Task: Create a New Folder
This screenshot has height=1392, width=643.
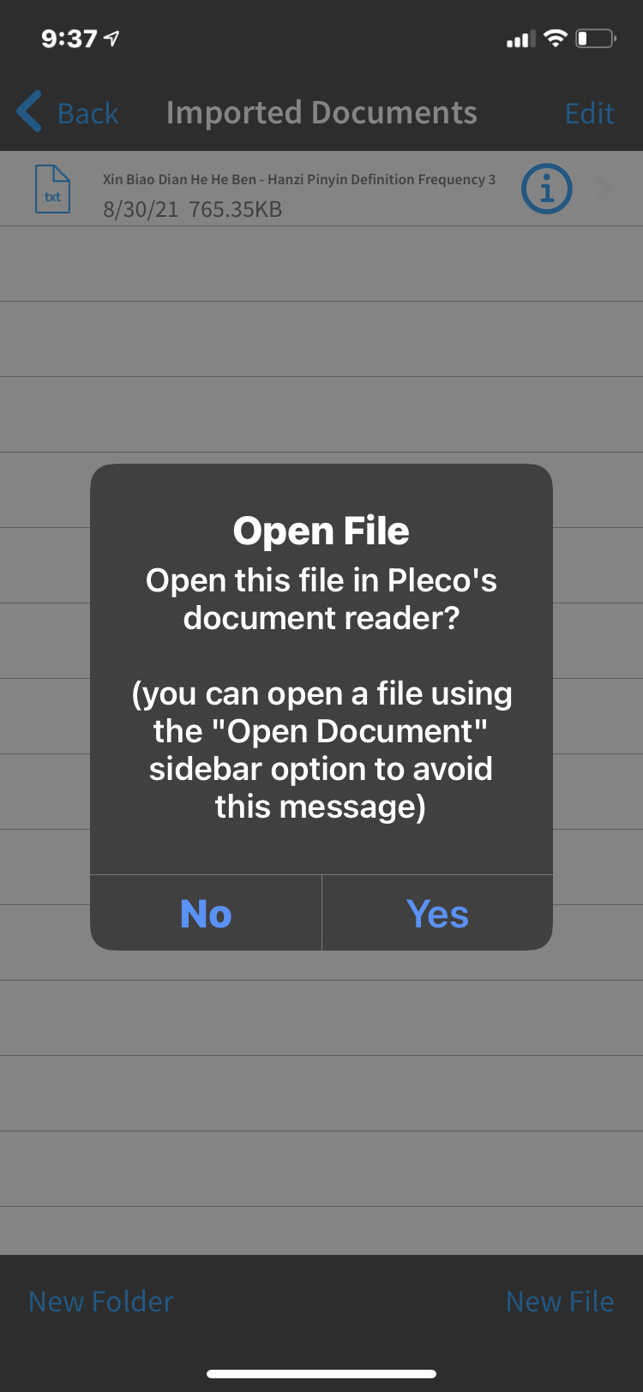Action: pyautogui.click(x=101, y=1301)
